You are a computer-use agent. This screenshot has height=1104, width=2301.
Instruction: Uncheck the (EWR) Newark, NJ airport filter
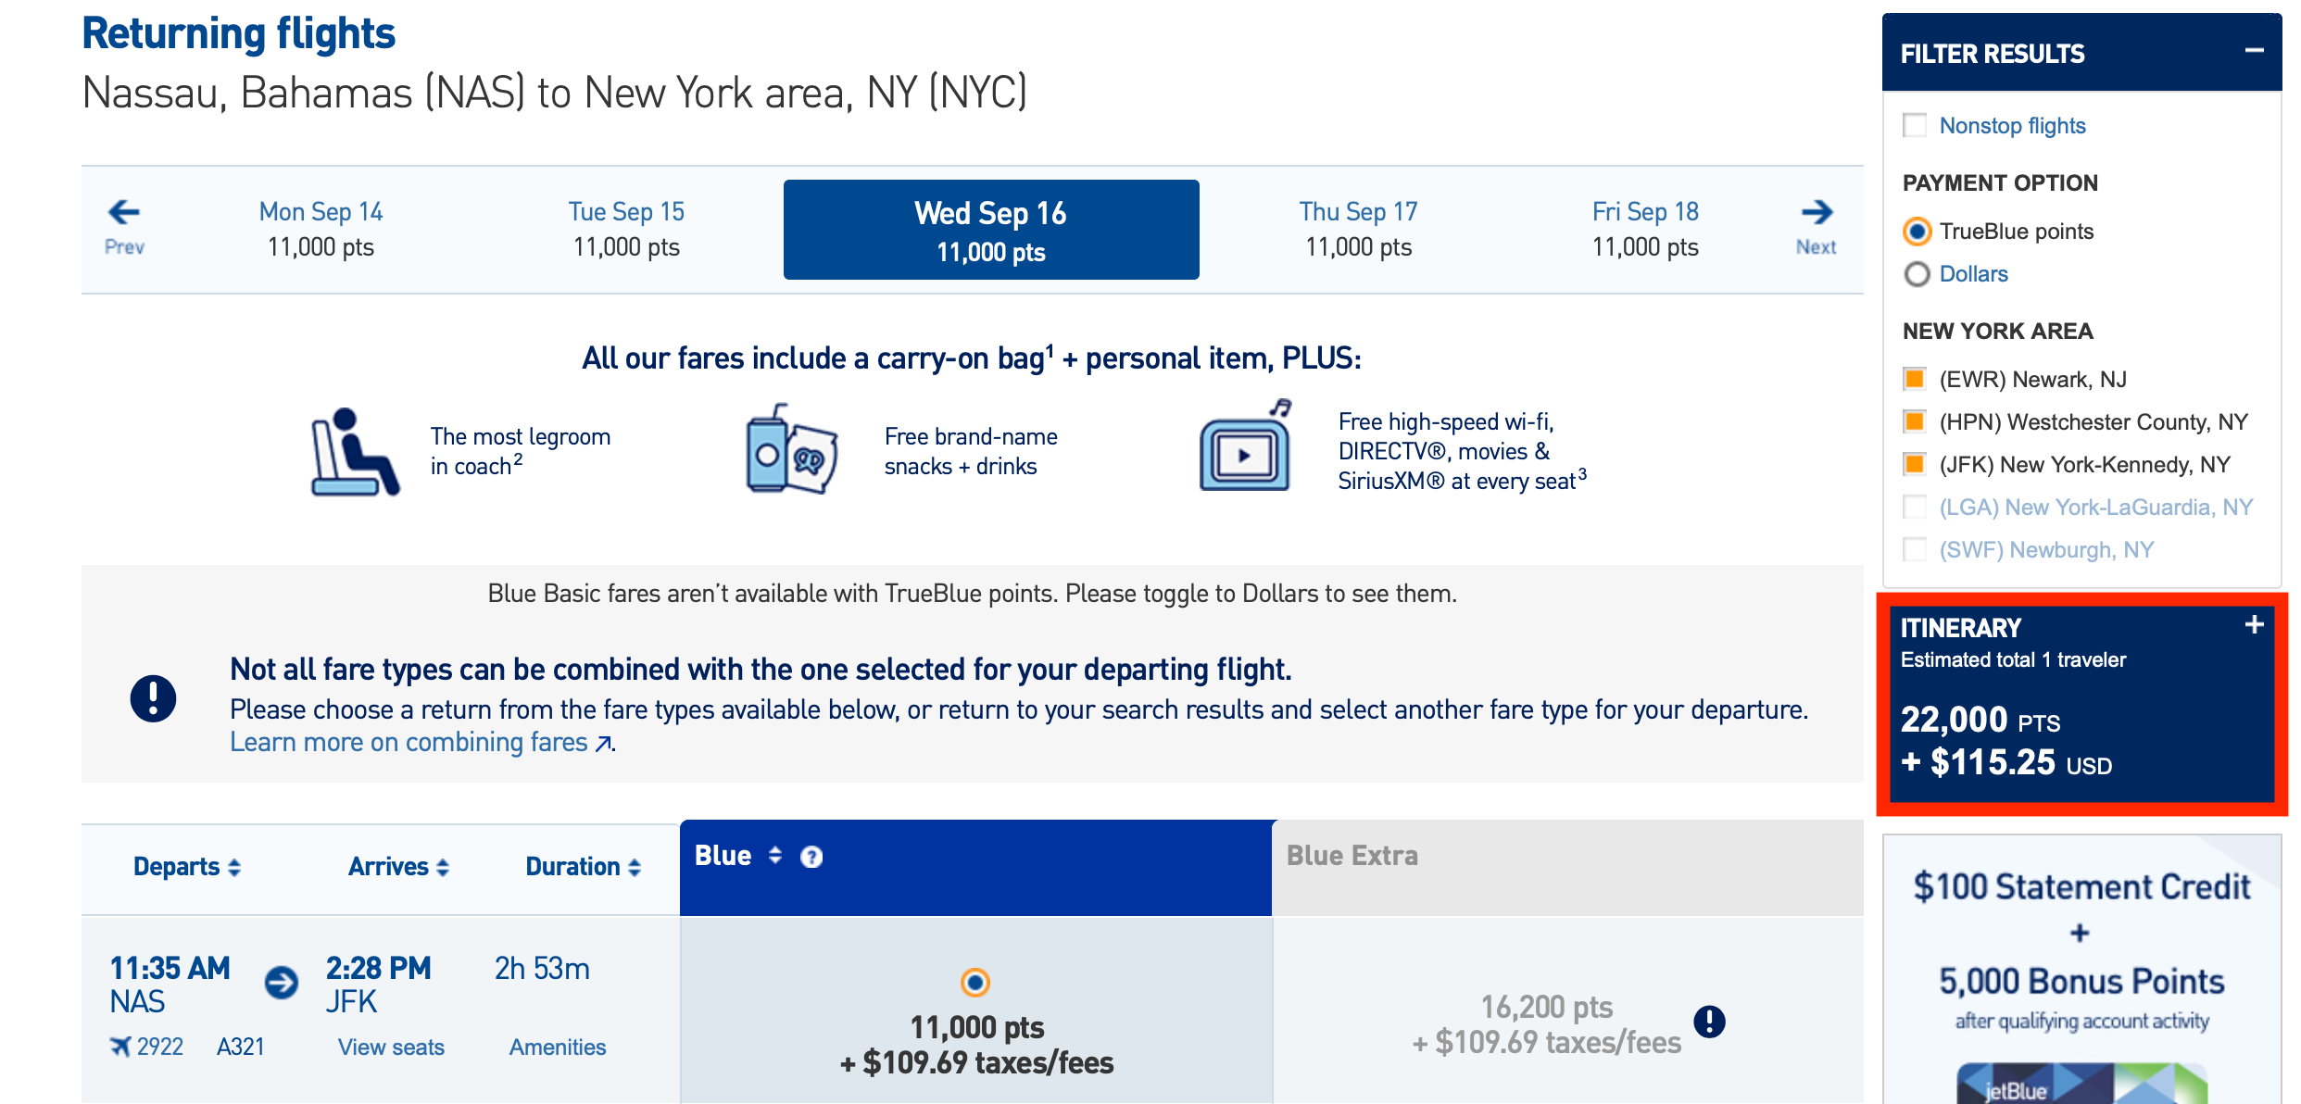pos(1915,379)
